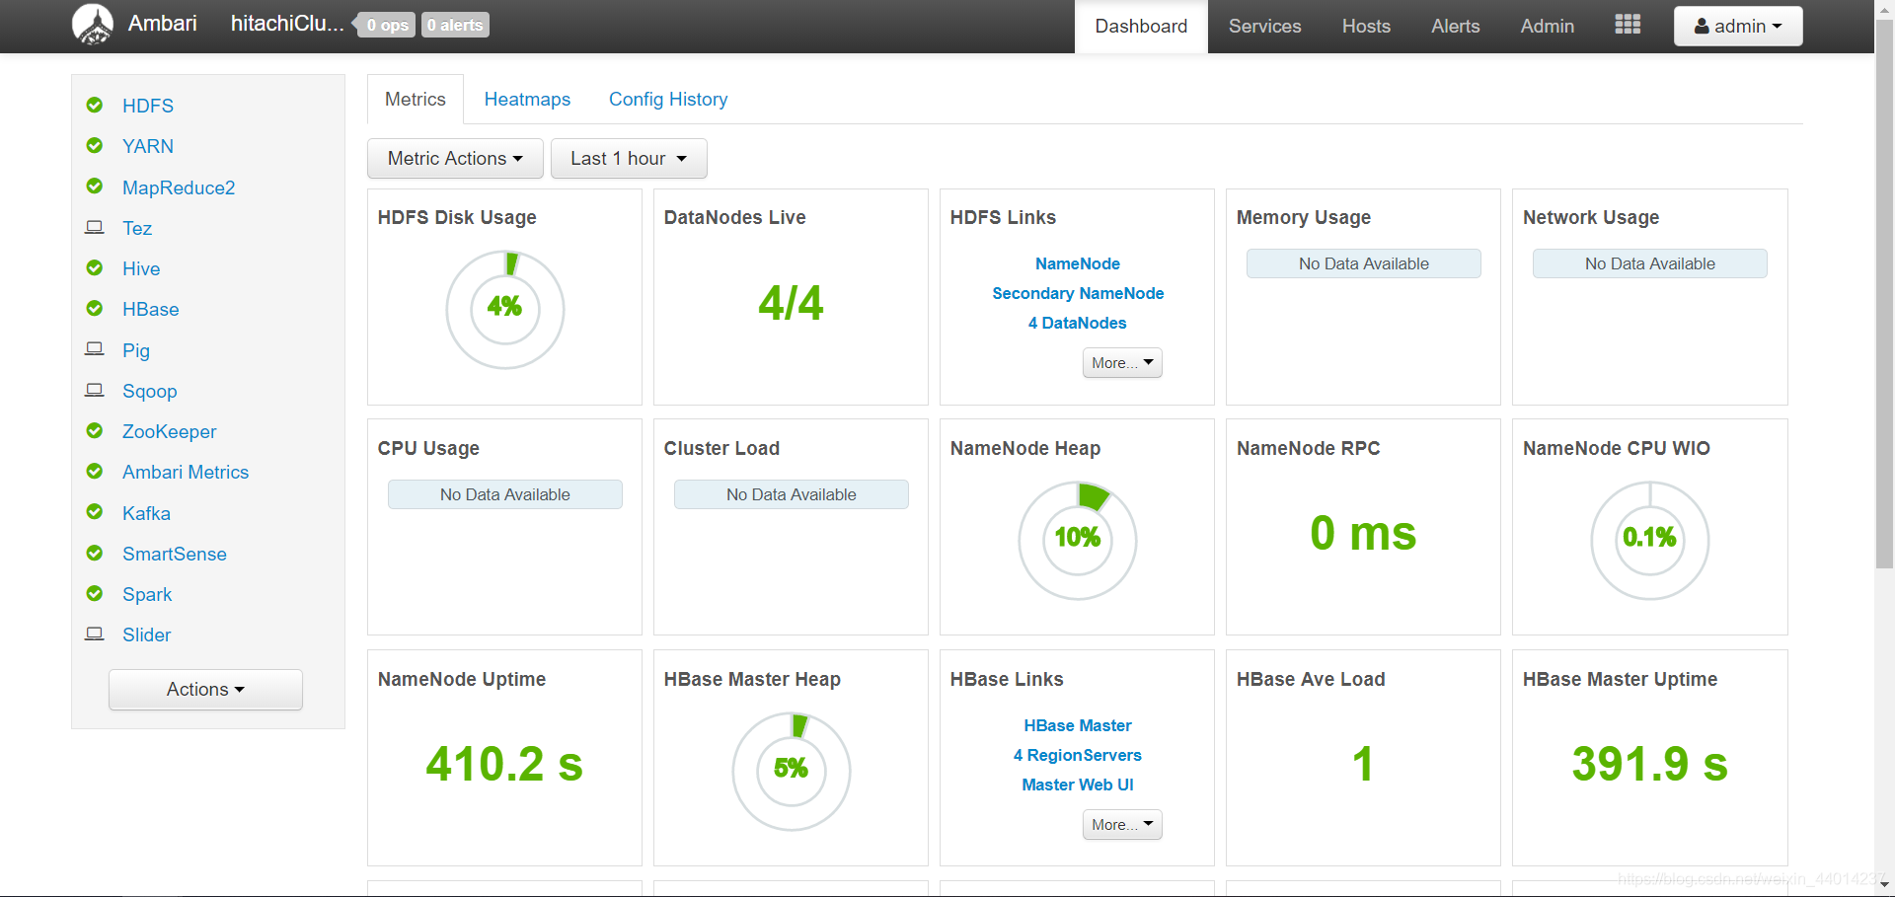Click the SmartSense green status check icon
The height and width of the screenshot is (897, 1895).
click(95, 553)
